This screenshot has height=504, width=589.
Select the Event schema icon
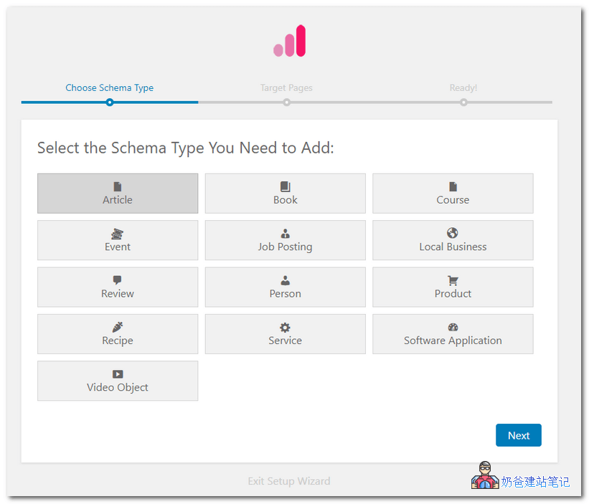tap(118, 234)
